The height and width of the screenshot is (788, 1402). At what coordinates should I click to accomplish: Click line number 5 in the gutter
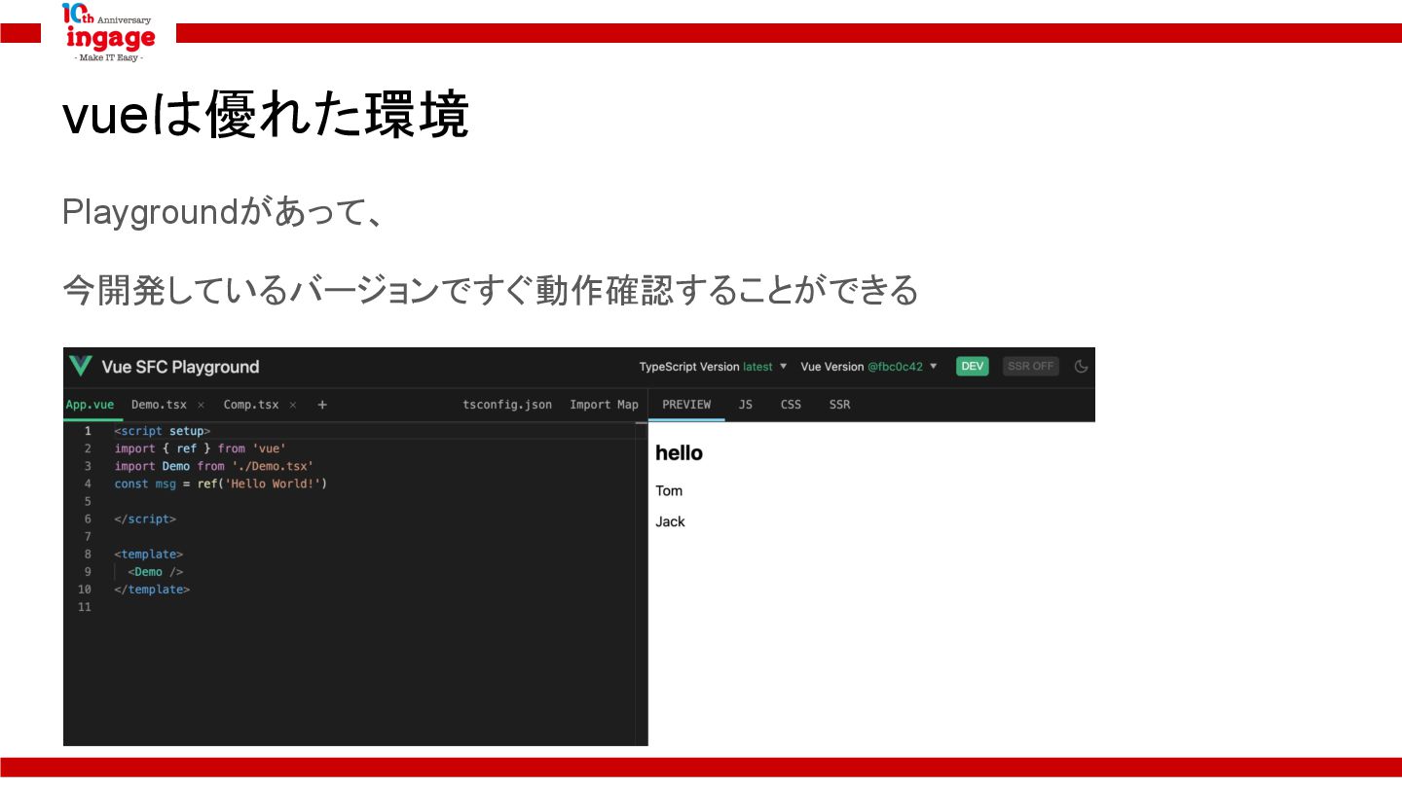(x=88, y=501)
